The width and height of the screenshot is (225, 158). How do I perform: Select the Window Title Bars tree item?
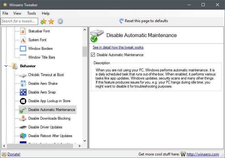42,57
